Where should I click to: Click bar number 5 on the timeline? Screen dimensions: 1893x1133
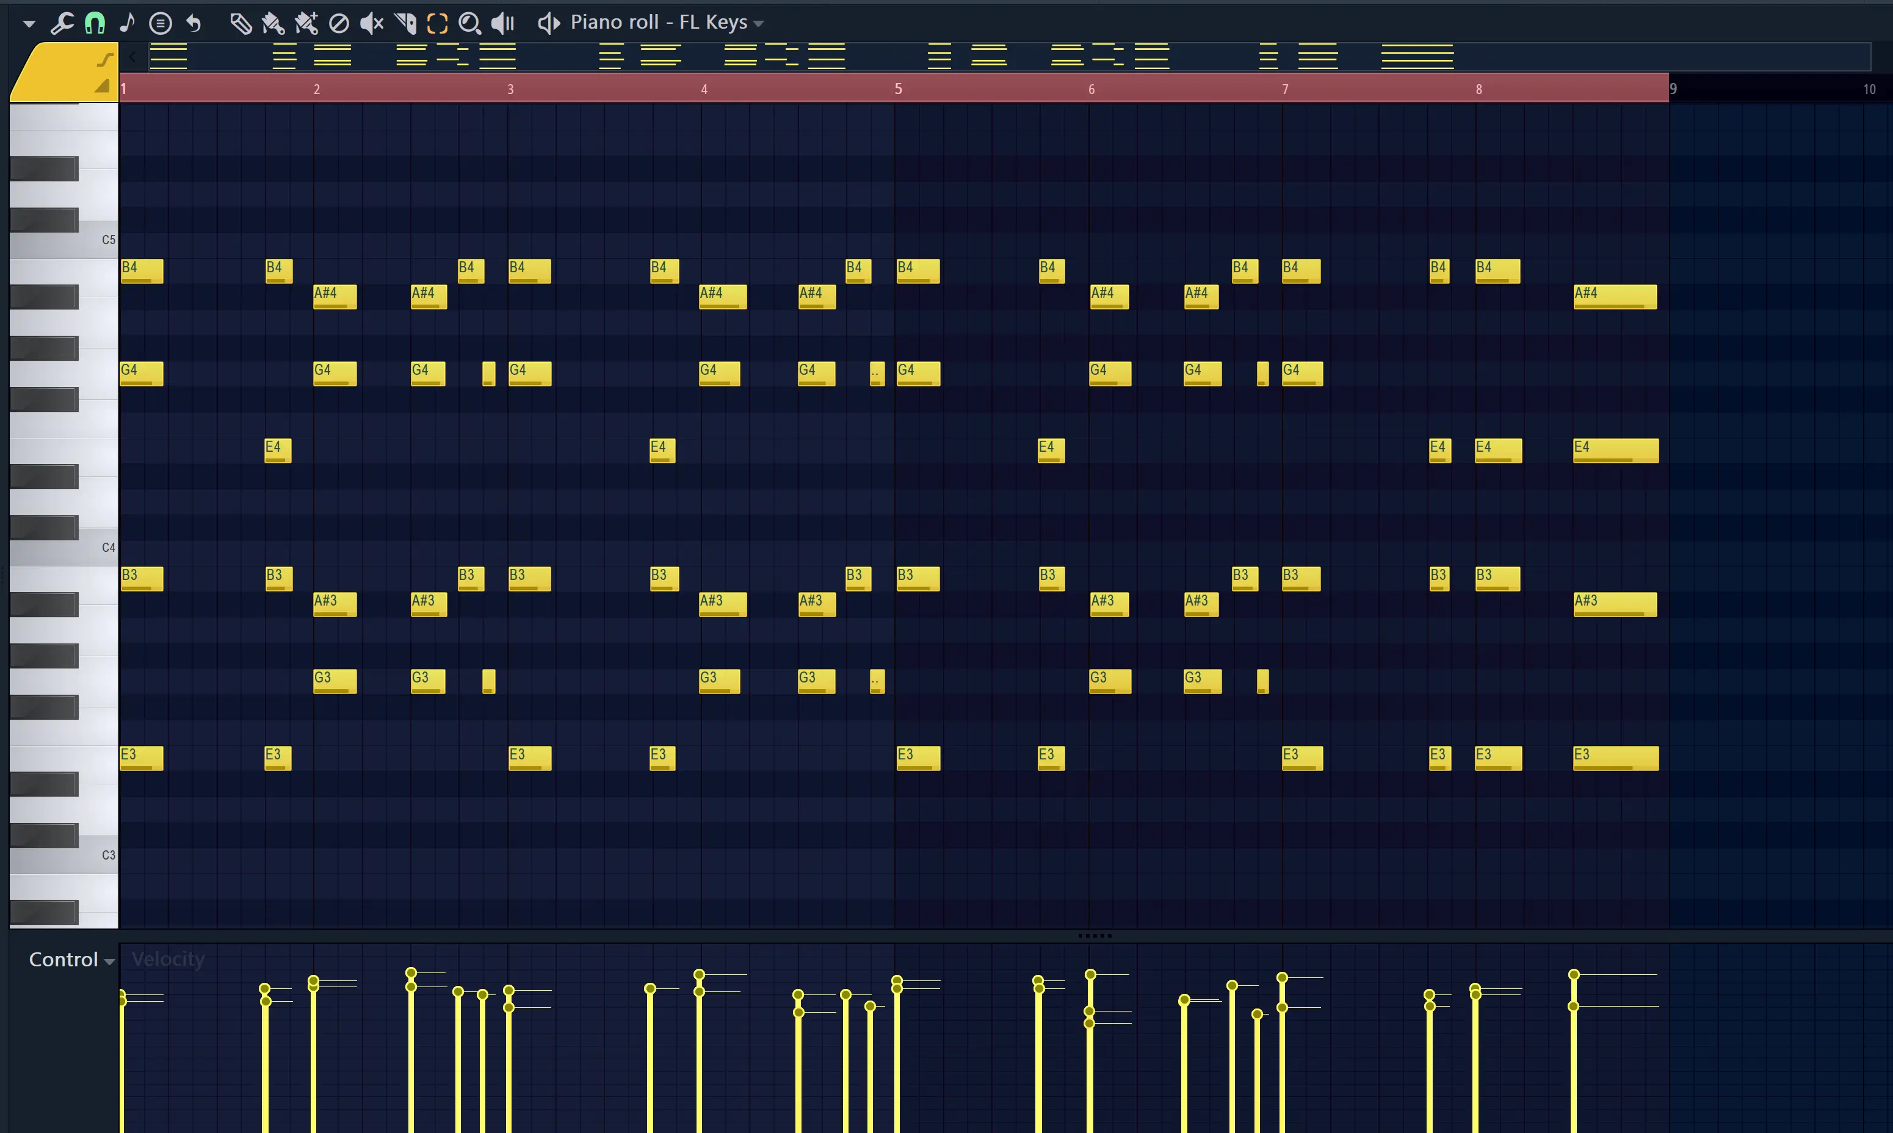[x=897, y=89]
